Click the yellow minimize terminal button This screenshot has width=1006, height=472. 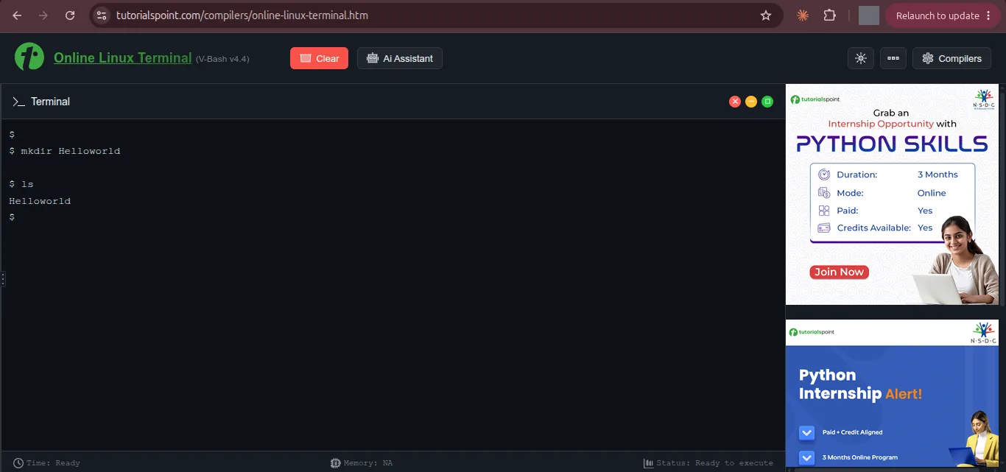tap(751, 102)
